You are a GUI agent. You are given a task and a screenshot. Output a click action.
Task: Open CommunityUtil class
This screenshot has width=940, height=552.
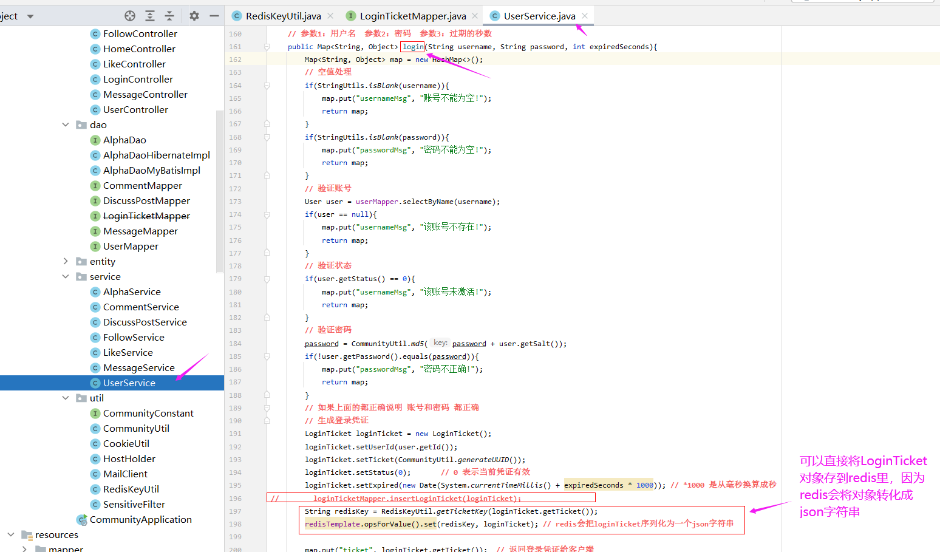click(136, 428)
